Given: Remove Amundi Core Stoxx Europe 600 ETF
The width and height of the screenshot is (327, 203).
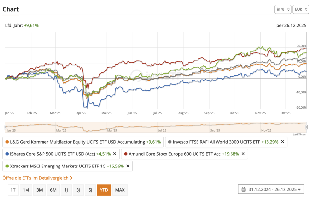Looking at the screenshot, I should 243,154.
